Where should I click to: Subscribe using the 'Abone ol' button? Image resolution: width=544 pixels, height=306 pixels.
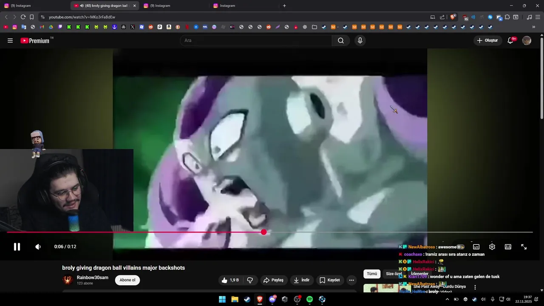click(127, 280)
